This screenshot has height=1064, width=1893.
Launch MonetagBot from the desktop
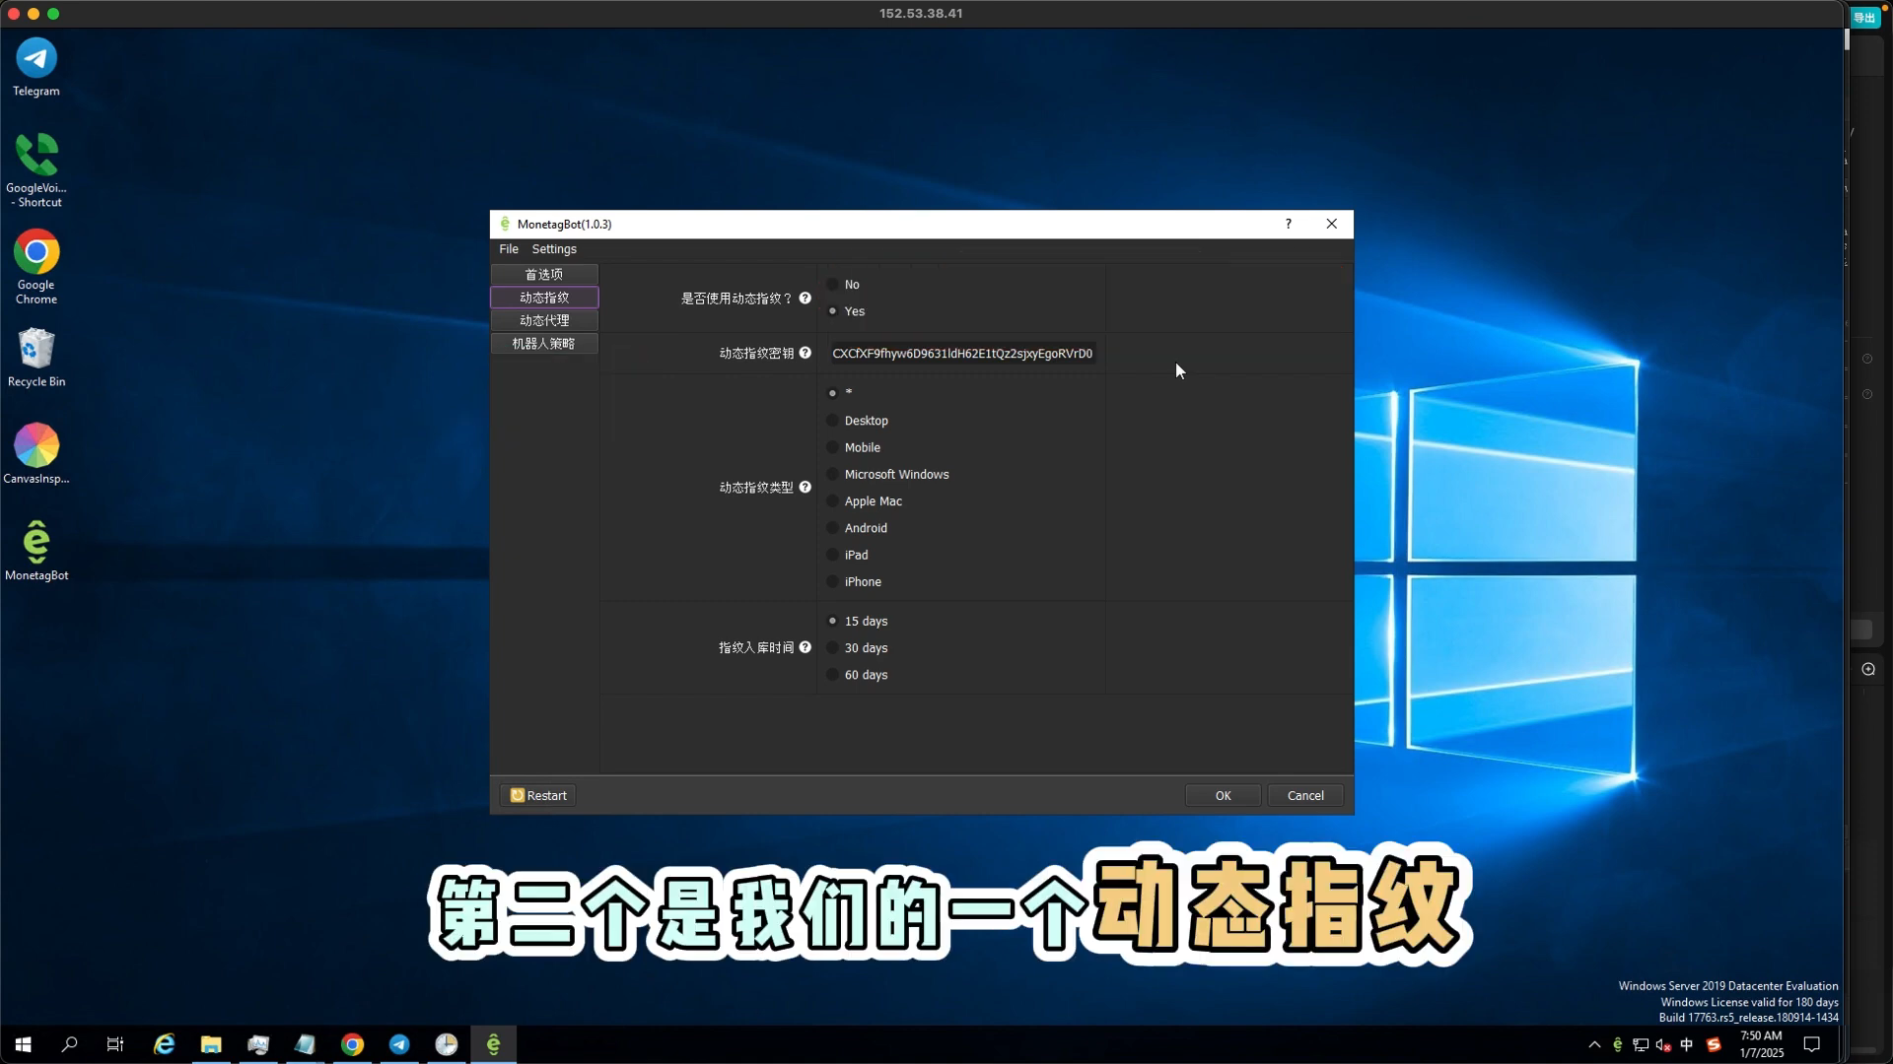click(36, 550)
